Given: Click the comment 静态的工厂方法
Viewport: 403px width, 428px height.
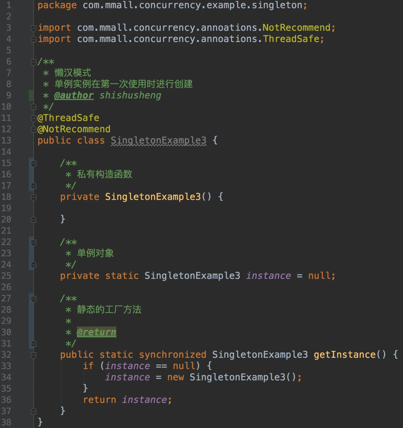Looking at the screenshot, I should tap(109, 310).
